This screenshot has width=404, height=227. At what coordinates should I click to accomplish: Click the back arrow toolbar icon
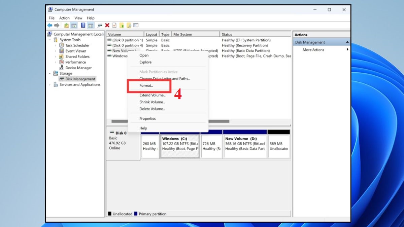click(50, 25)
